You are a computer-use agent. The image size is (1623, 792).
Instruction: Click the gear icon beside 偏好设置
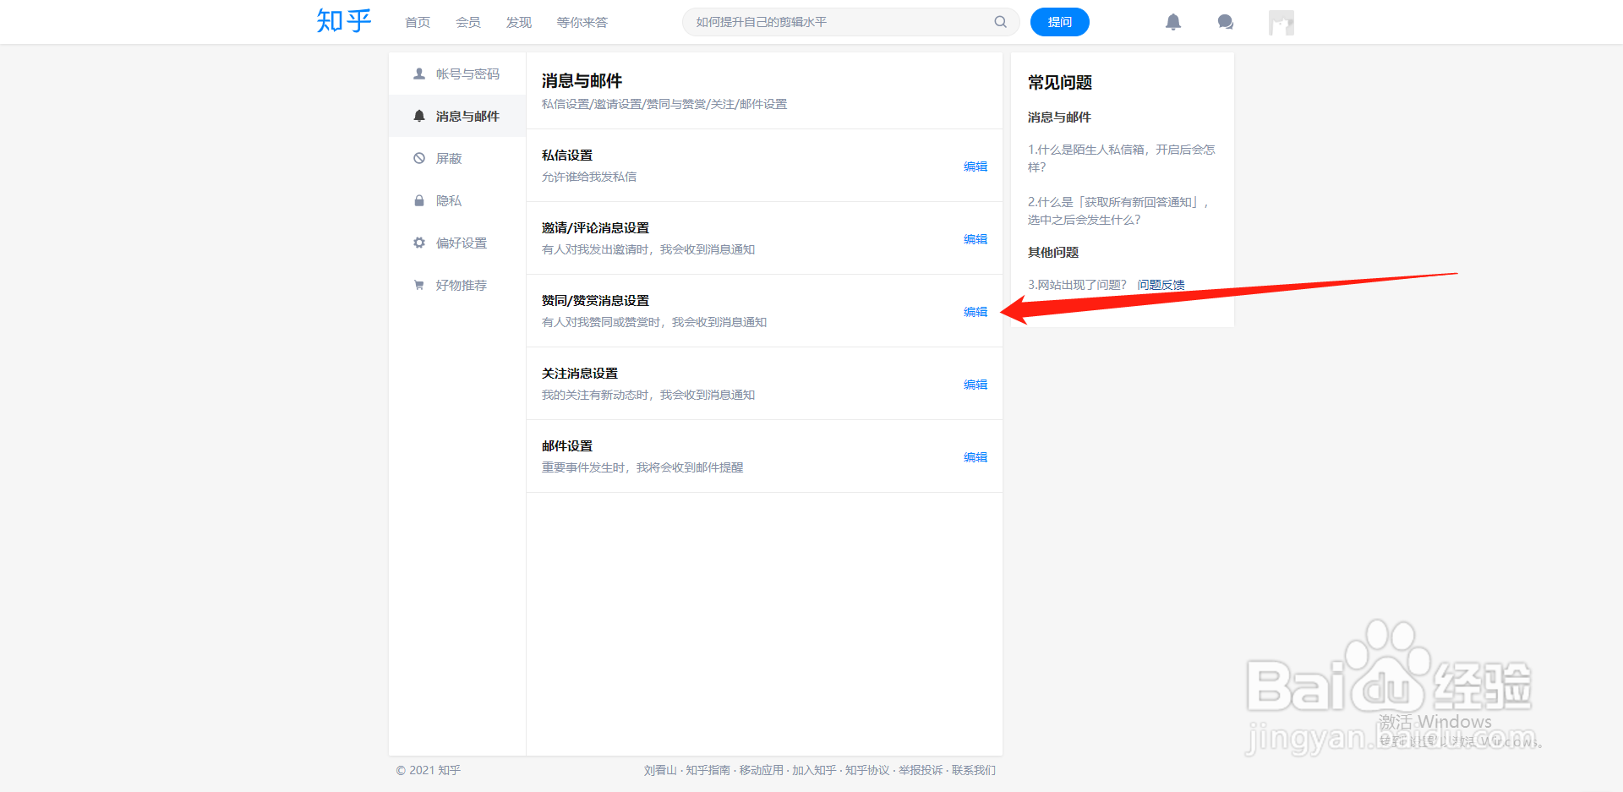point(418,243)
